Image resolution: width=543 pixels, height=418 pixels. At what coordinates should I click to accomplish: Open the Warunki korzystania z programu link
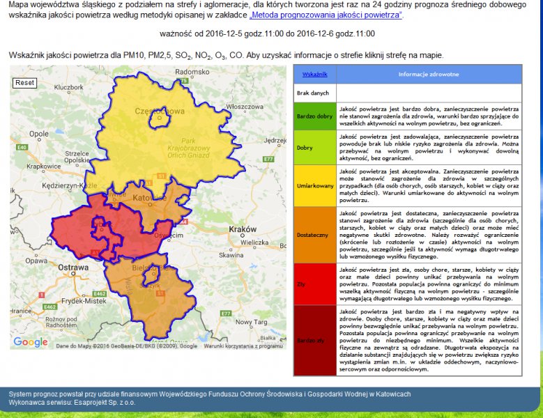(243, 346)
